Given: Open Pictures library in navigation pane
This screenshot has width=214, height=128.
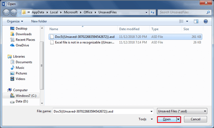Looking at the screenshot, I should [x=19, y=73].
